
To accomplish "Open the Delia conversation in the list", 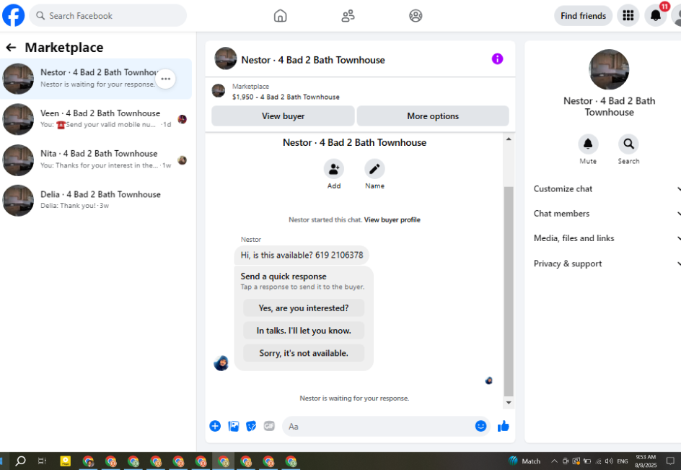I will (96, 201).
